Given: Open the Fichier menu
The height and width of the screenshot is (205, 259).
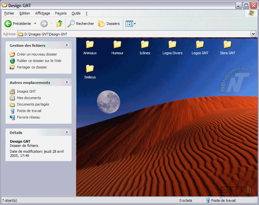Looking at the screenshot, I should (9, 13).
